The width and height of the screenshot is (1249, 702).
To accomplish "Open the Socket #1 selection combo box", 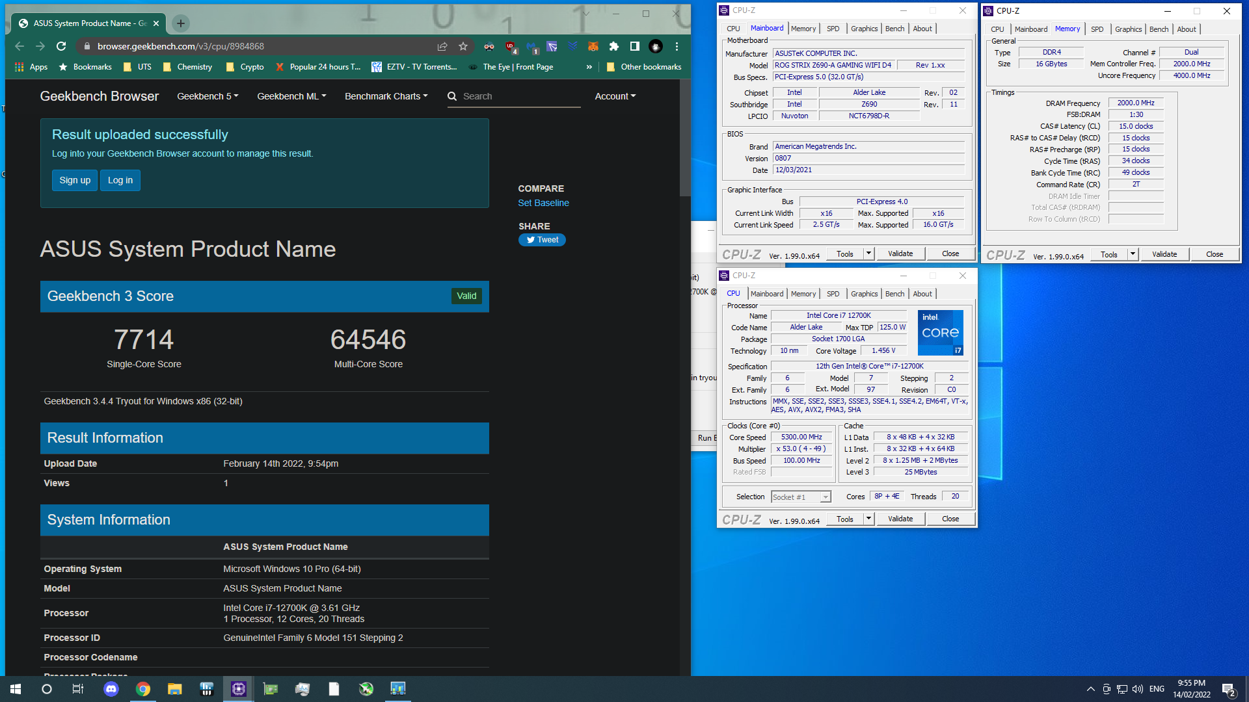I will click(801, 497).
